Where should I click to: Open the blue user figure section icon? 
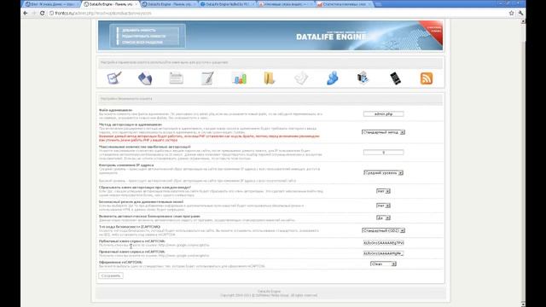332,78
